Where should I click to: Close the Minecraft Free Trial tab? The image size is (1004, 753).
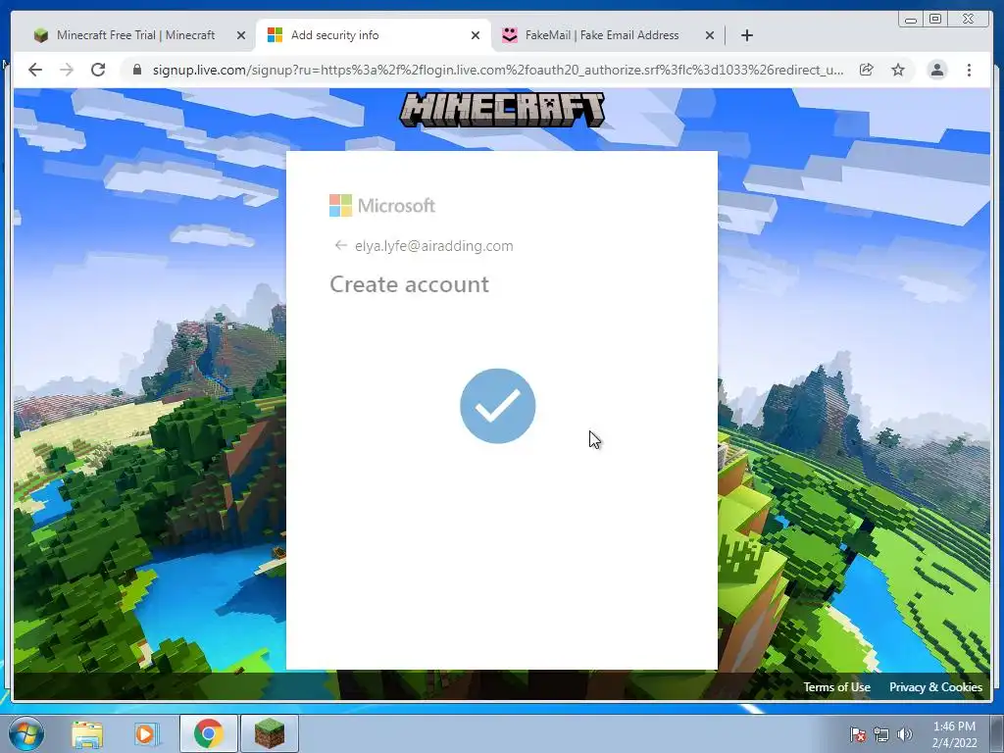tap(241, 36)
